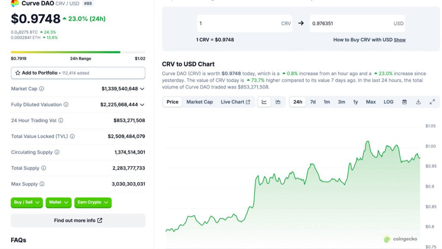442x249 pixels.
Task: Open the Buy / Sell dropdown
Action: (x=26, y=202)
